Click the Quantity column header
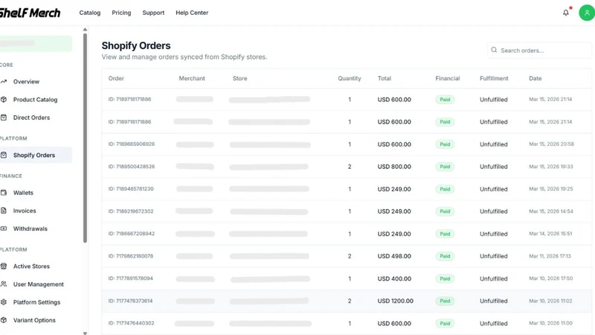The width and height of the screenshot is (595, 335). tap(350, 78)
